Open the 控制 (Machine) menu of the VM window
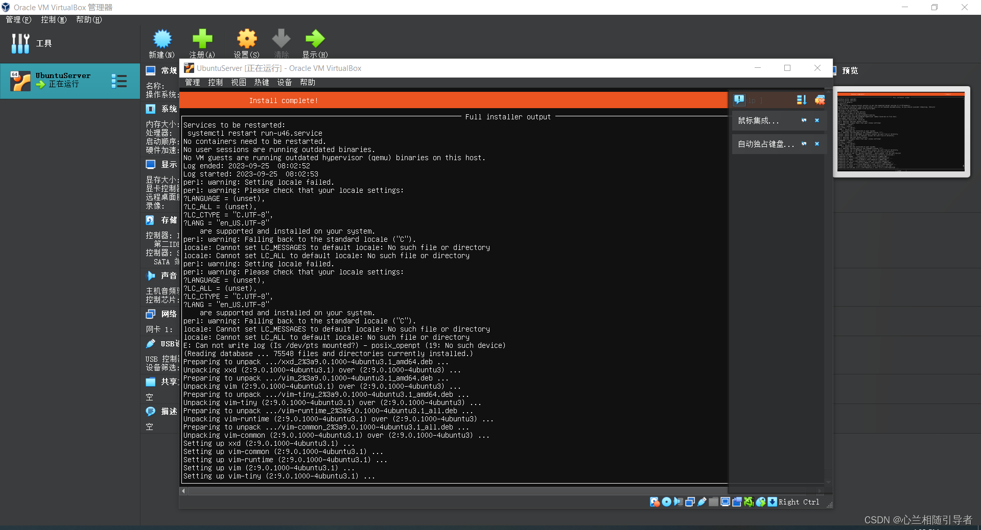The width and height of the screenshot is (981, 530). (215, 82)
